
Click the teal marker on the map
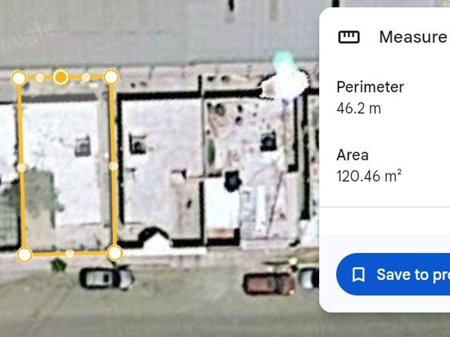pyautogui.click(x=283, y=61)
